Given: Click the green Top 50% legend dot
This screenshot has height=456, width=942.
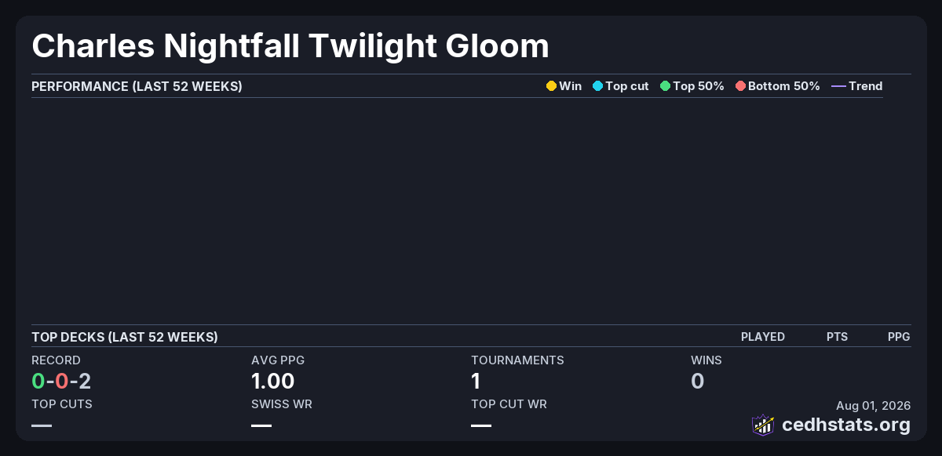Looking at the screenshot, I should point(665,86).
